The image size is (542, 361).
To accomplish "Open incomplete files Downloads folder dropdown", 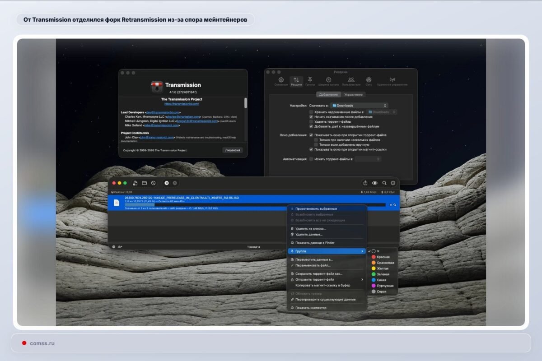I will 382,112.
